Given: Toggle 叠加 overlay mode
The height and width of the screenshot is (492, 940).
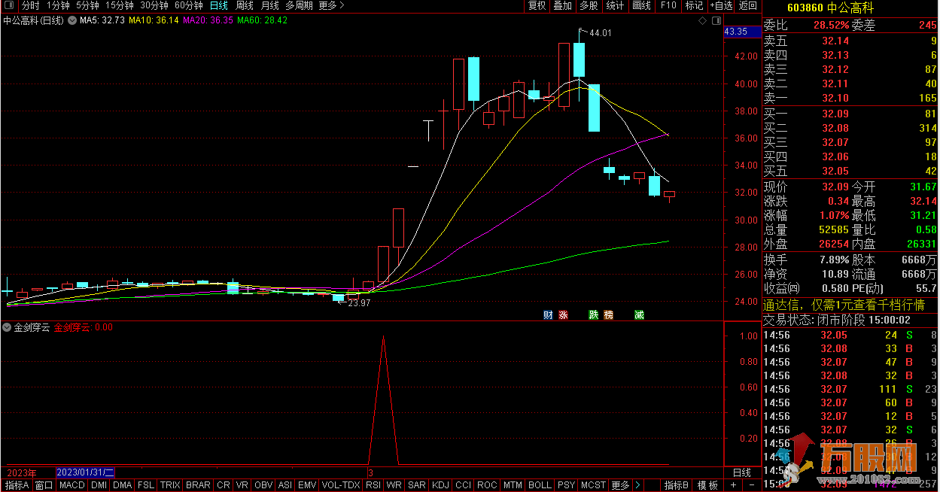Looking at the screenshot, I should pos(562,5).
